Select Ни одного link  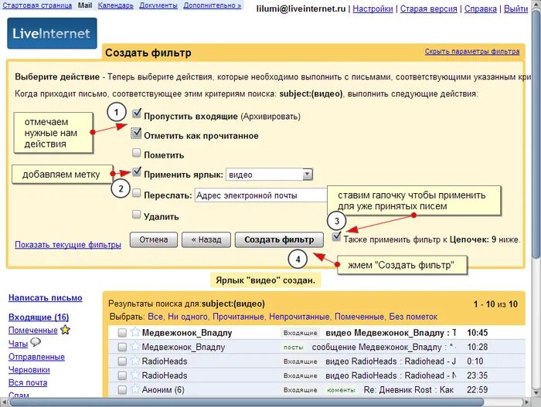188,317
